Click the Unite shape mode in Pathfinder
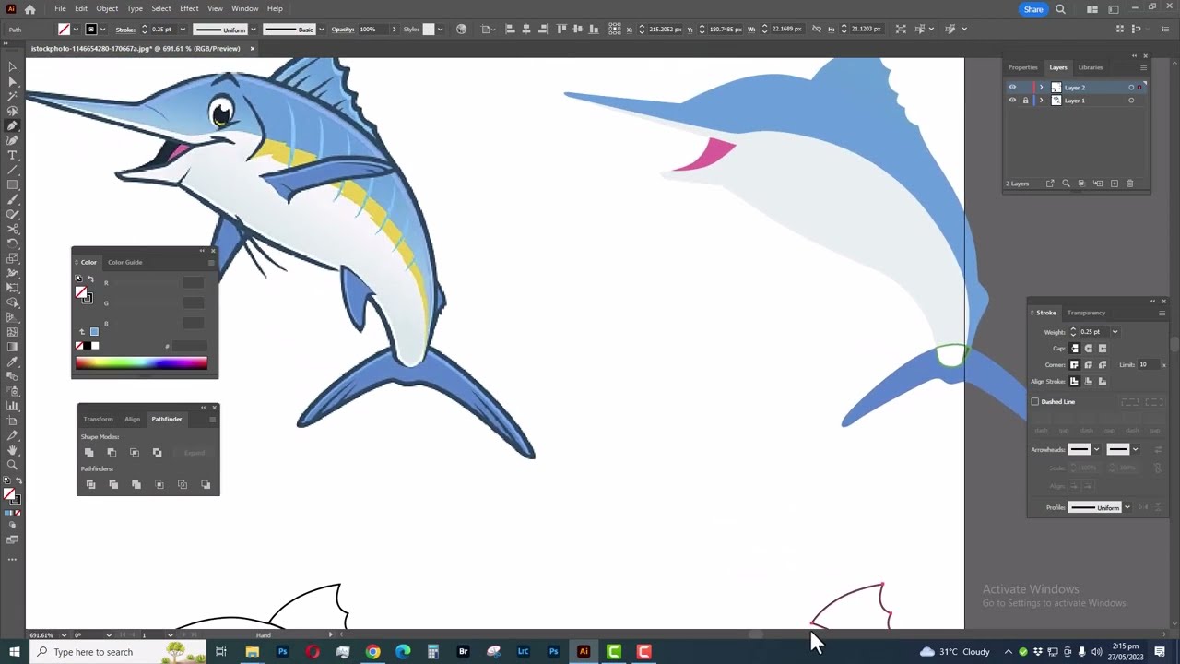The width and height of the screenshot is (1180, 664). 89,453
